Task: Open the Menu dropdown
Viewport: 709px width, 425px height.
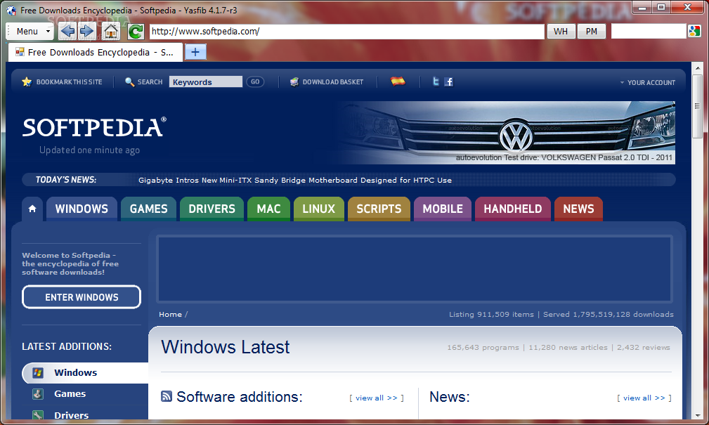Action: [x=30, y=31]
